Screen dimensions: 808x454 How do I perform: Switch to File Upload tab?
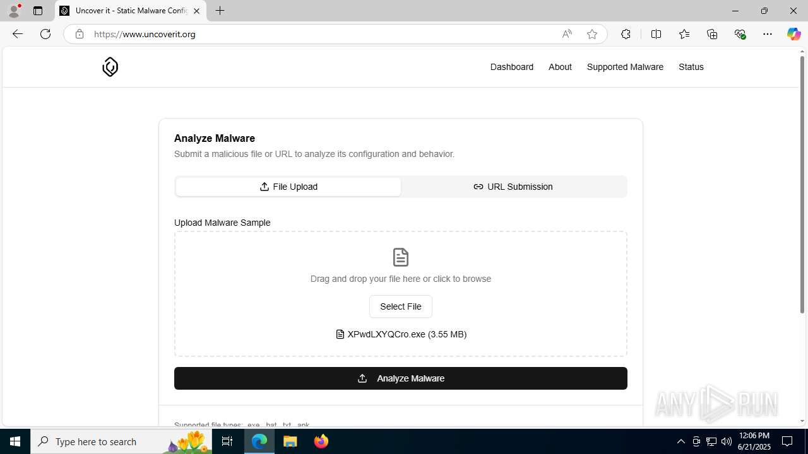pyautogui.click(x=288, y=187)
